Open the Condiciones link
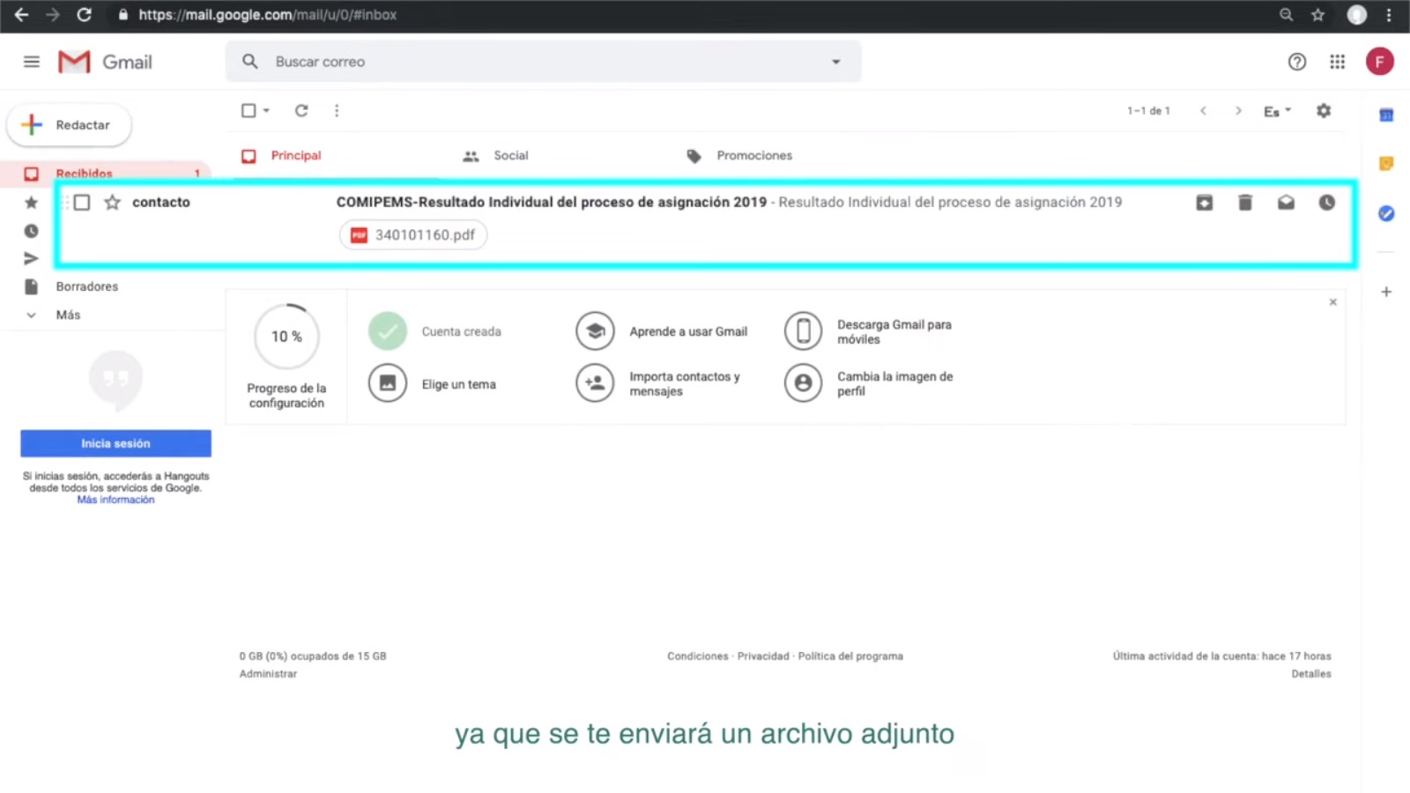The height and width of the screenshot is (793, 1410). coord(697,656)
